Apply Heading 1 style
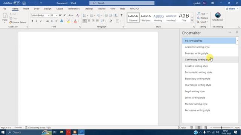This screenshot has width=241, height=135. coord(159,18)
